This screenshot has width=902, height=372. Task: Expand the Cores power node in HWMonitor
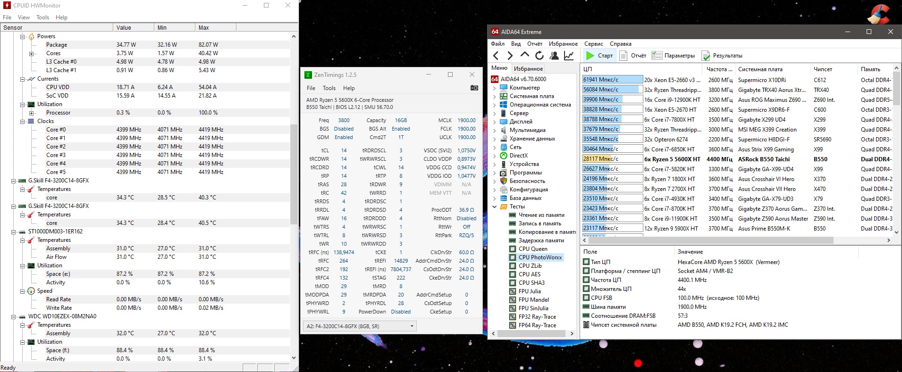click(31, 53)
